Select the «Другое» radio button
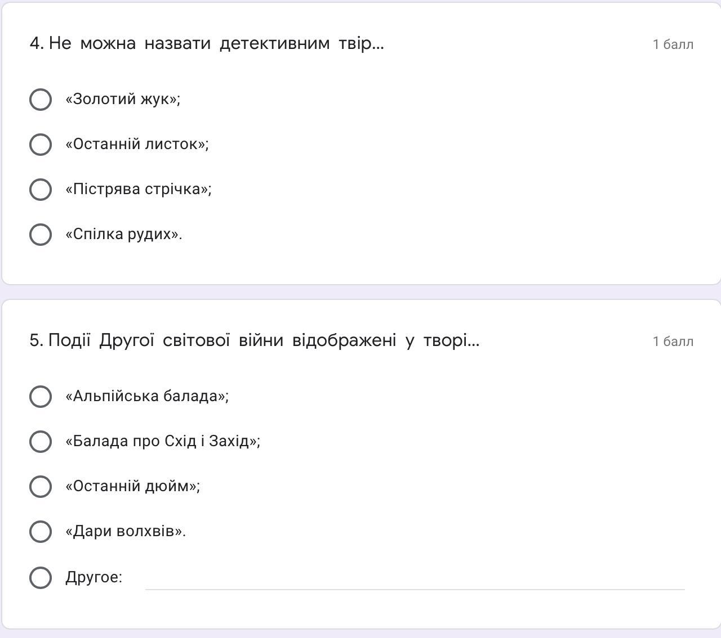This screenshot has width=721, height=638. coord(41,578)
